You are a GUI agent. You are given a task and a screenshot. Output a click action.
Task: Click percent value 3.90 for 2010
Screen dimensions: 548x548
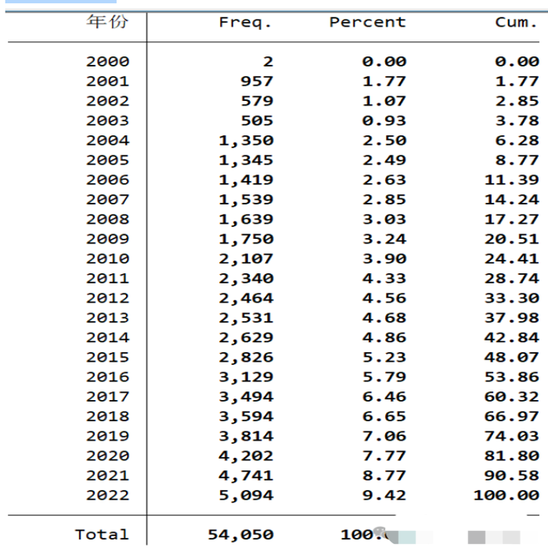384,258
